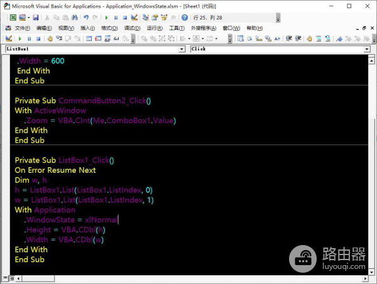This screenshot has width=377, height=284.
Task: Click the Reset stop icon in standard toolbar
Action: point(125,18)
